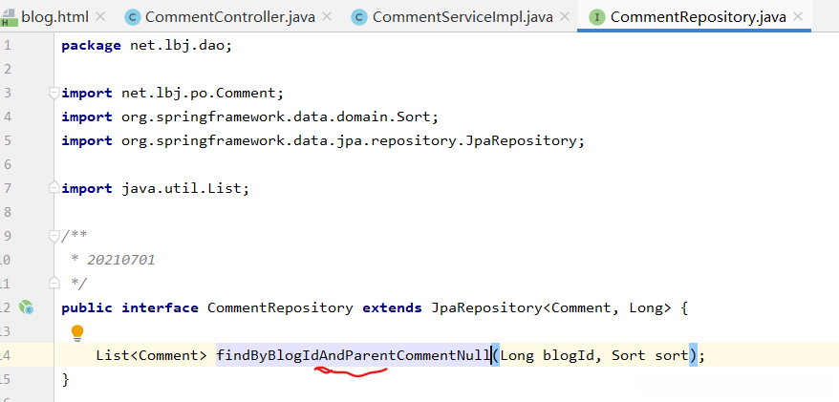Click the interface icon on CommentRepository.java tab

596,17
